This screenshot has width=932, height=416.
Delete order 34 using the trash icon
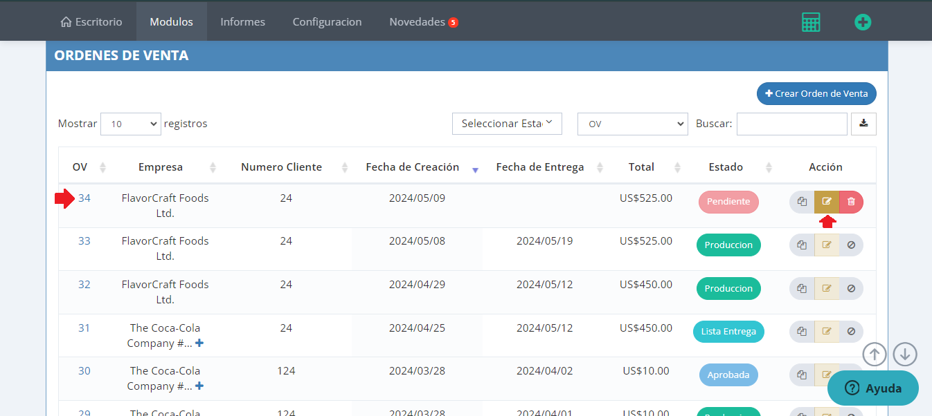(851, 202)
